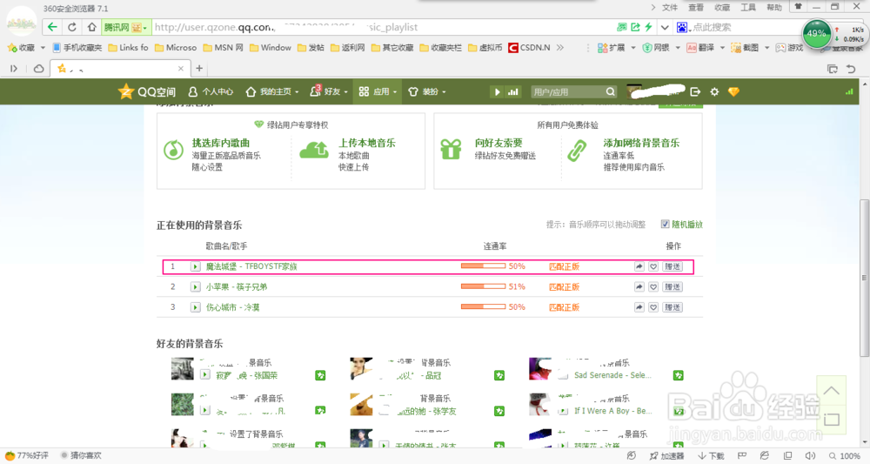870x464 pixels.
Task: Click the 加速器 status bar item
Action: point(666,455)
